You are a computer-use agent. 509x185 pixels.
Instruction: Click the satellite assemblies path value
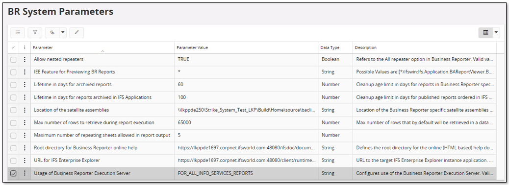point(246,110)
